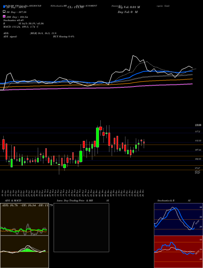Click the MACD histogram chart with green bars
Screen dimensions: 203x268
tap(24, 252)
